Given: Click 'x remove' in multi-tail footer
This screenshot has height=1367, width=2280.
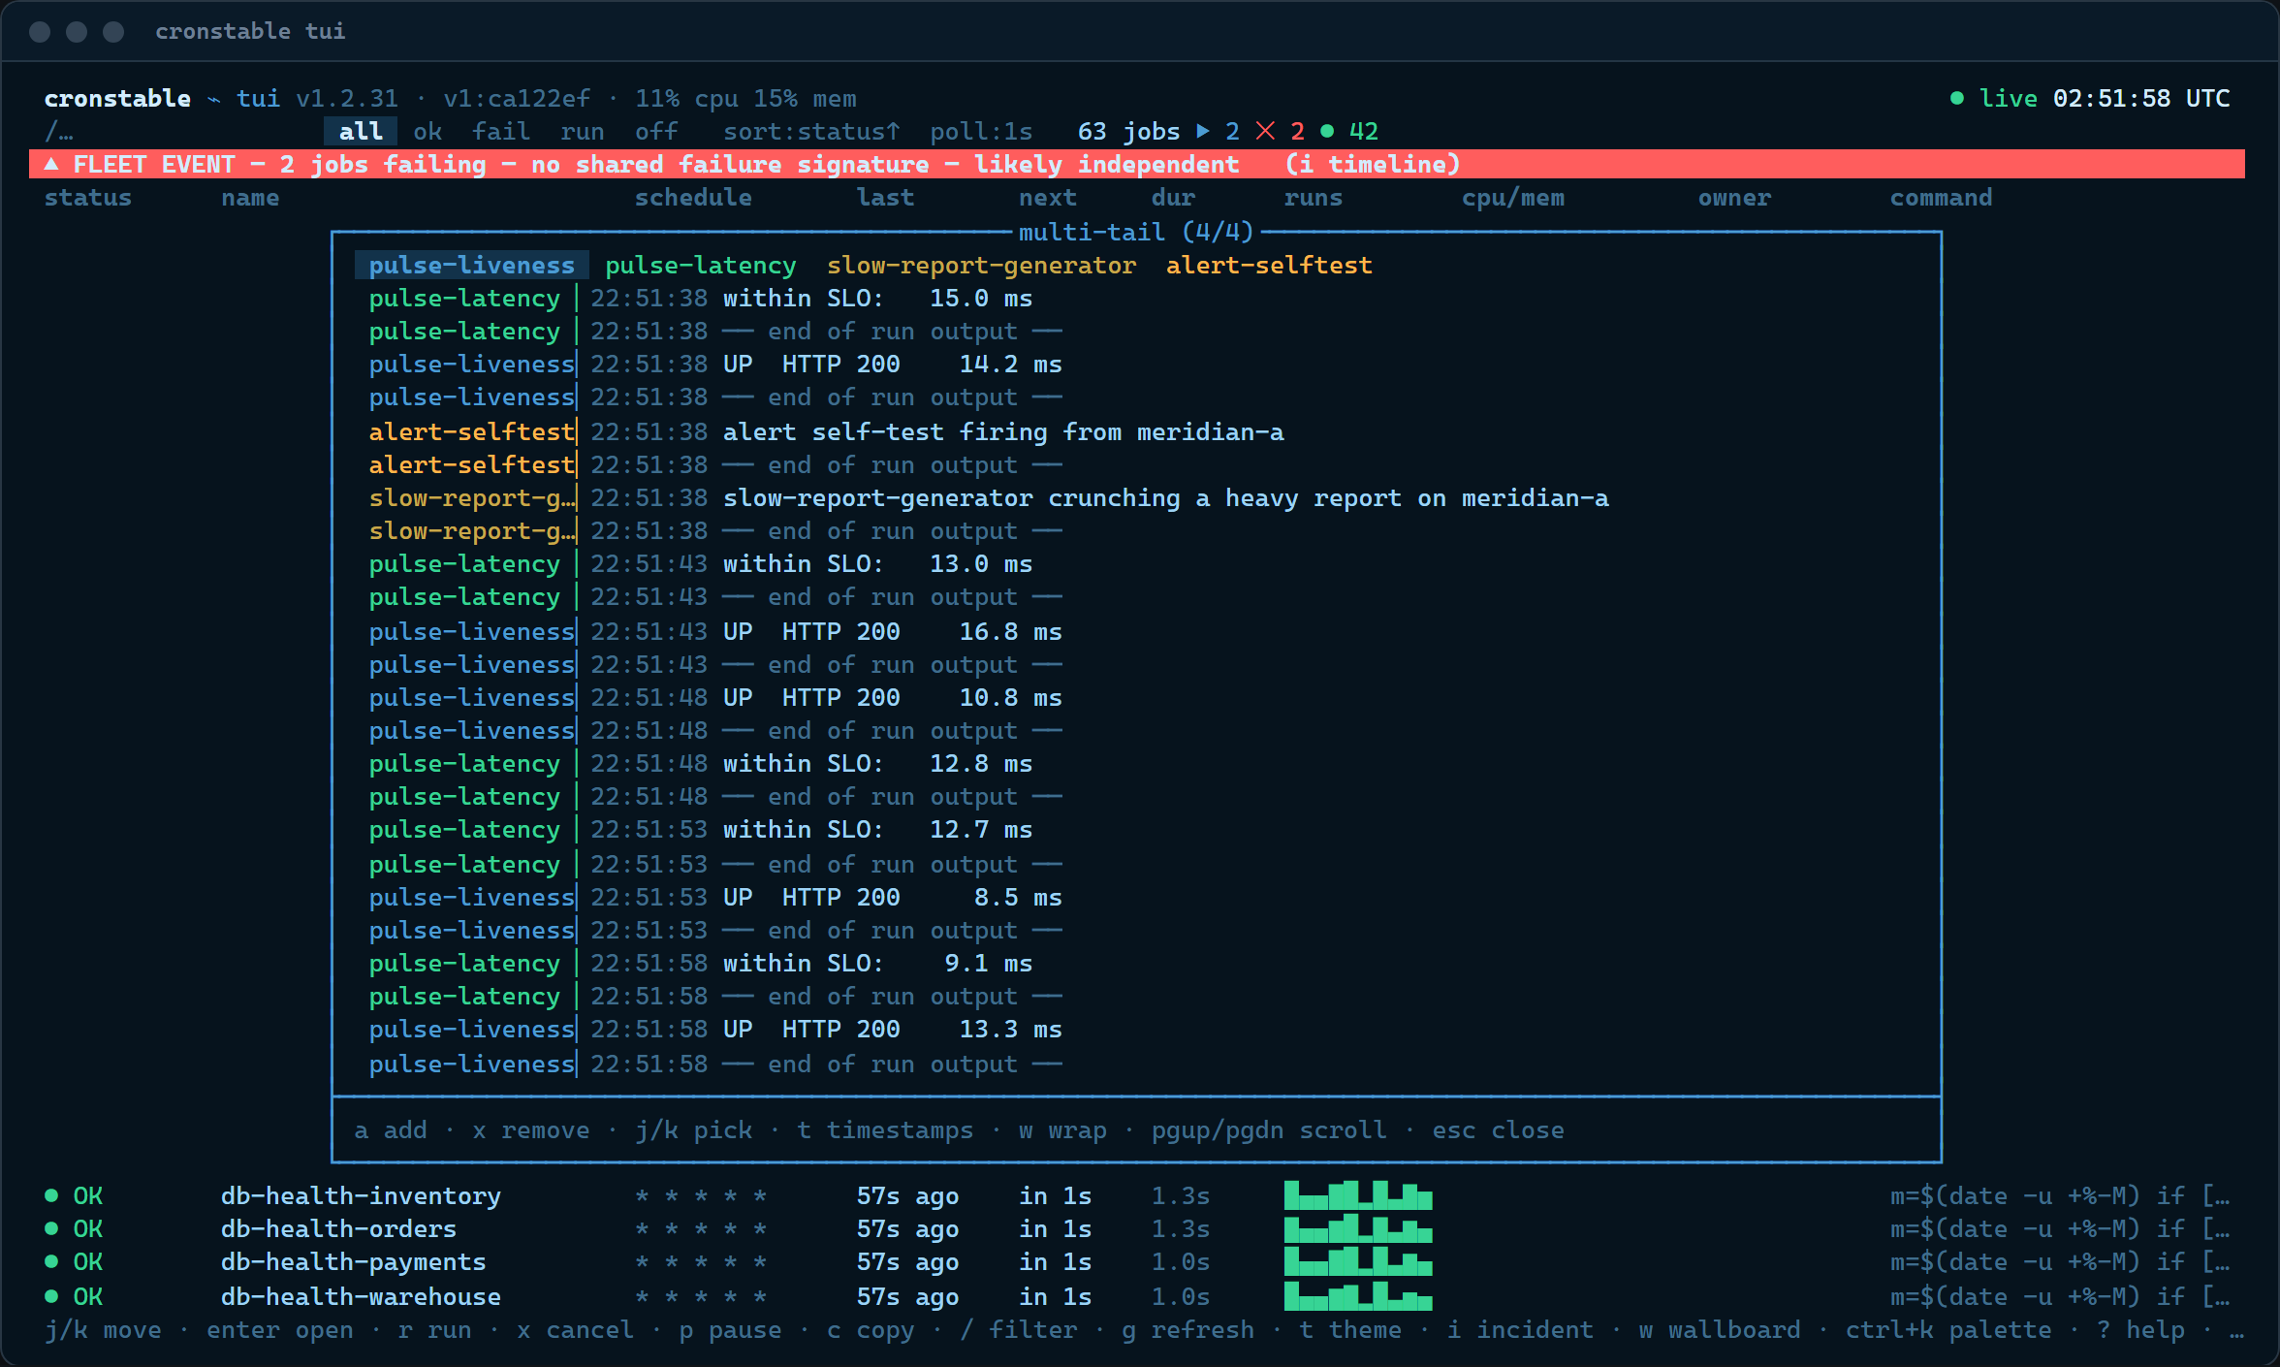Looking at the screenshot, I should (x=530, y=1130).
